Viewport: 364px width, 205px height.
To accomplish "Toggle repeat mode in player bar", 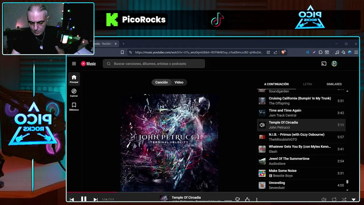I will [x=334, y=200].
